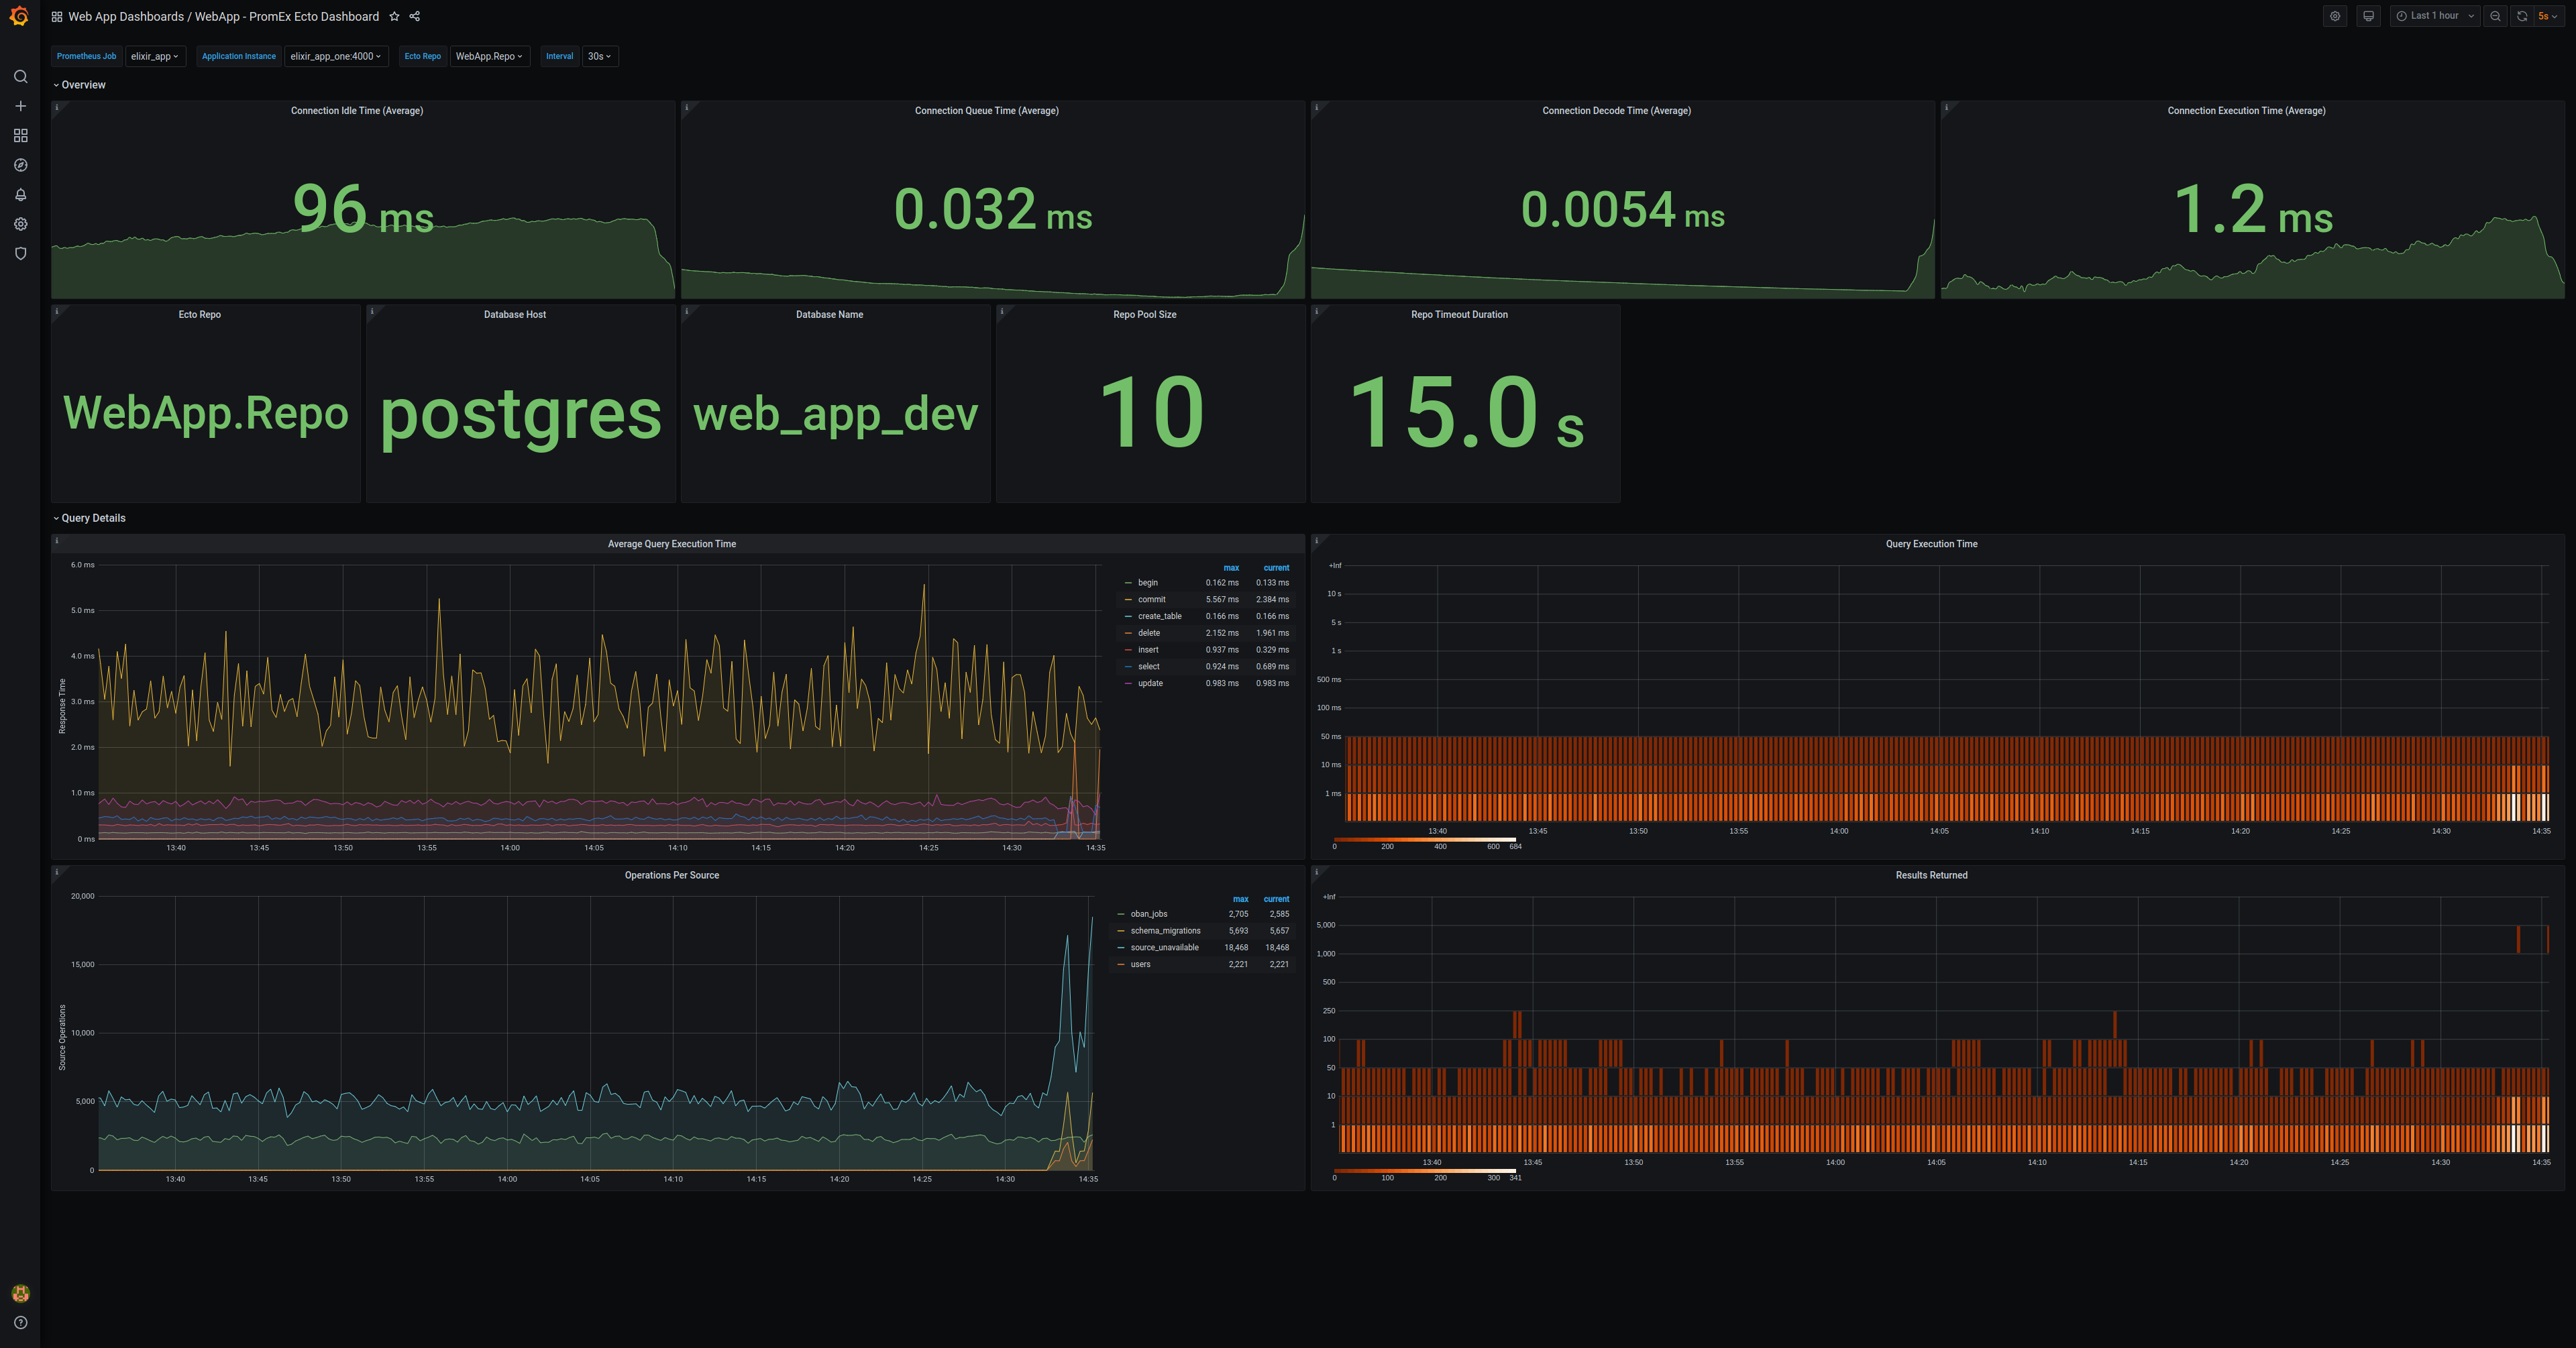Hide the delete series legend entry

pos(1148,633)
